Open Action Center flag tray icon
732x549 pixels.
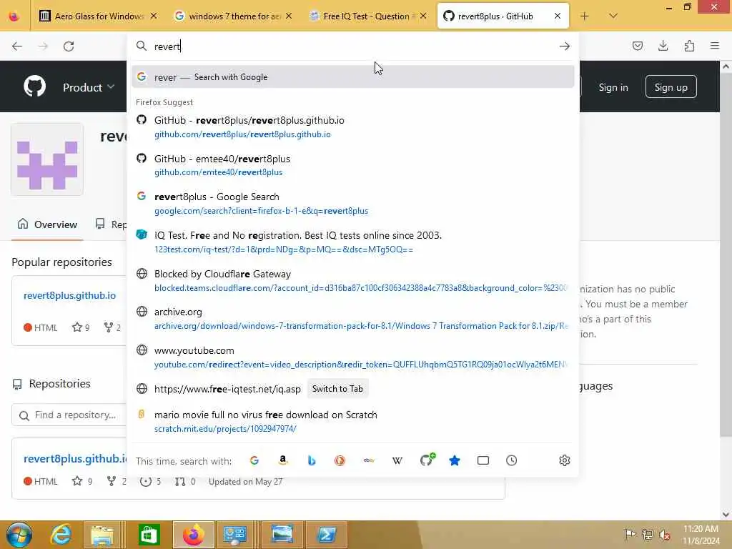coord(630,534)
